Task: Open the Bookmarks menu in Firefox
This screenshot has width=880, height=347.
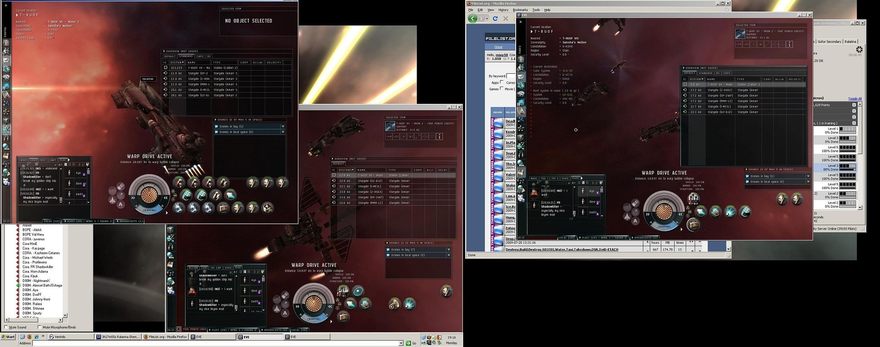Action: [520, 10]
